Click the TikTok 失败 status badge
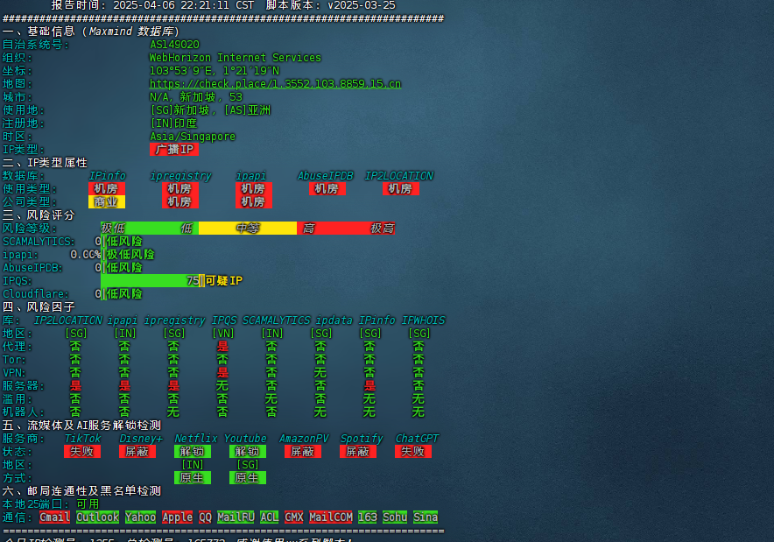Viewport: 774px width, 542px height. click(x=82, y=452)
